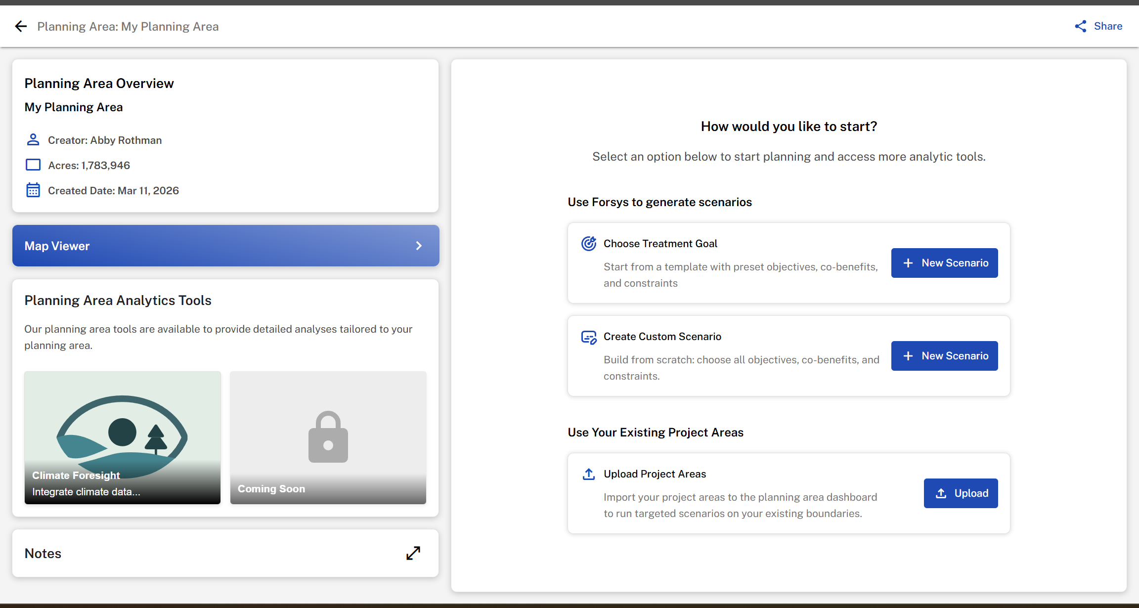Image resolution: width=1139 pixels, height=608 pixels.
Task: Open the Climate Foresight tool tile
Action: coord(123,437)
